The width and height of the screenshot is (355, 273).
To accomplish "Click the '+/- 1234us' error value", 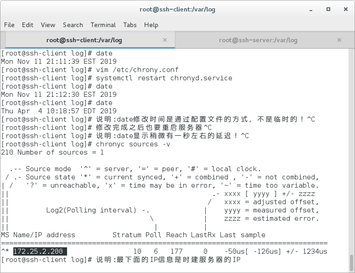I will (307, 251).
